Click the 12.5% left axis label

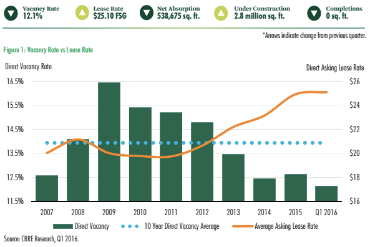pos(15,177)
